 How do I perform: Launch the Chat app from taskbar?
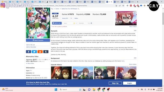[89, 89]
